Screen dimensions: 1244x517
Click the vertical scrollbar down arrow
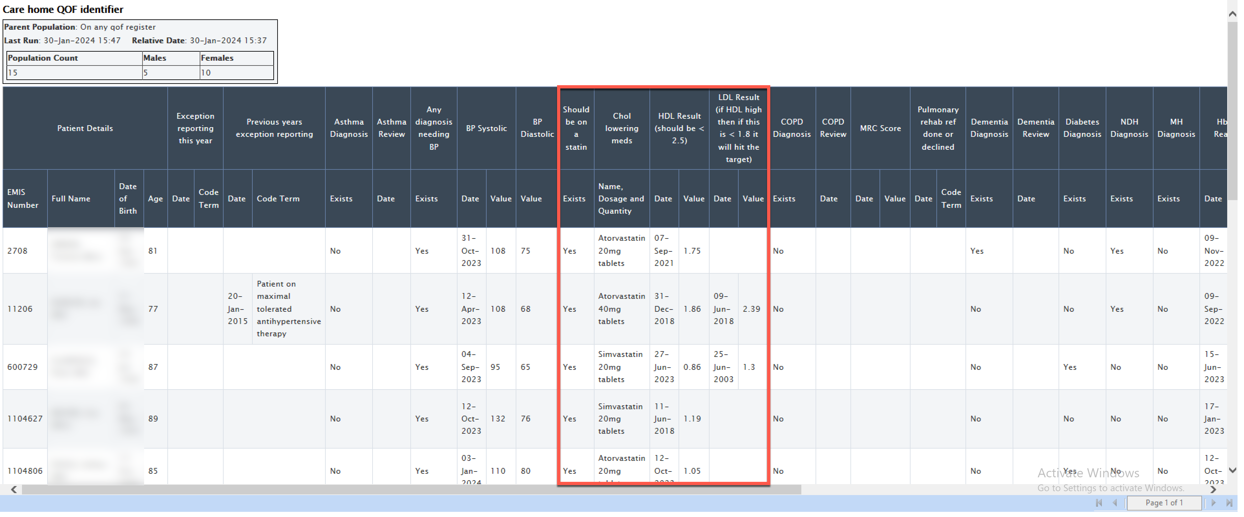1232,470
